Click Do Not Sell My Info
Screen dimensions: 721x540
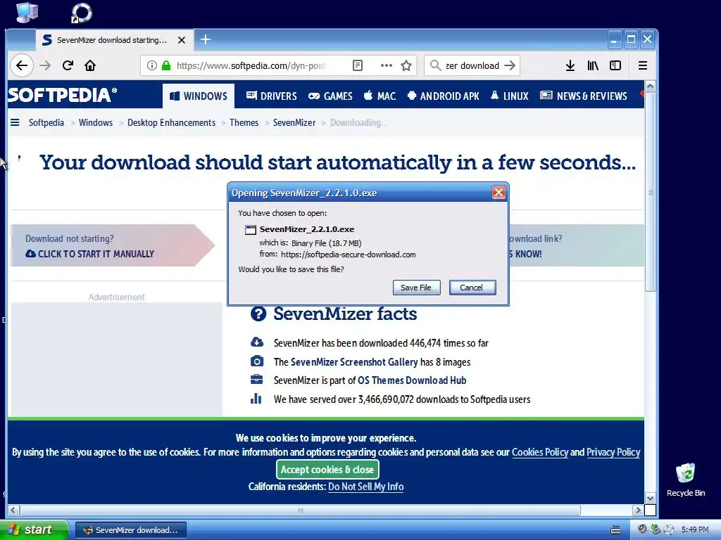[x=366, y=487]
